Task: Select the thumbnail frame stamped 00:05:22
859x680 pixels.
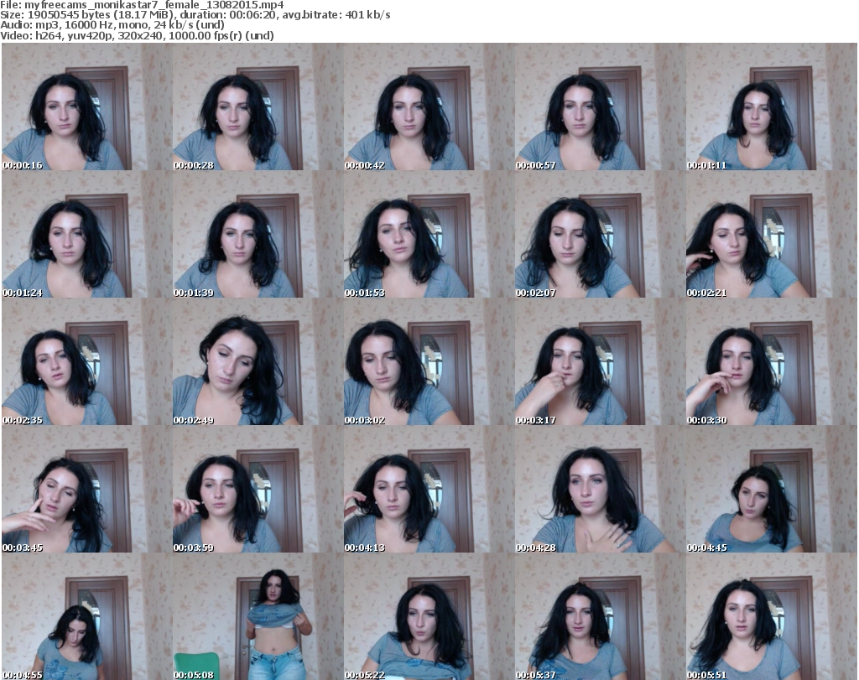Action: coord(429,616)
